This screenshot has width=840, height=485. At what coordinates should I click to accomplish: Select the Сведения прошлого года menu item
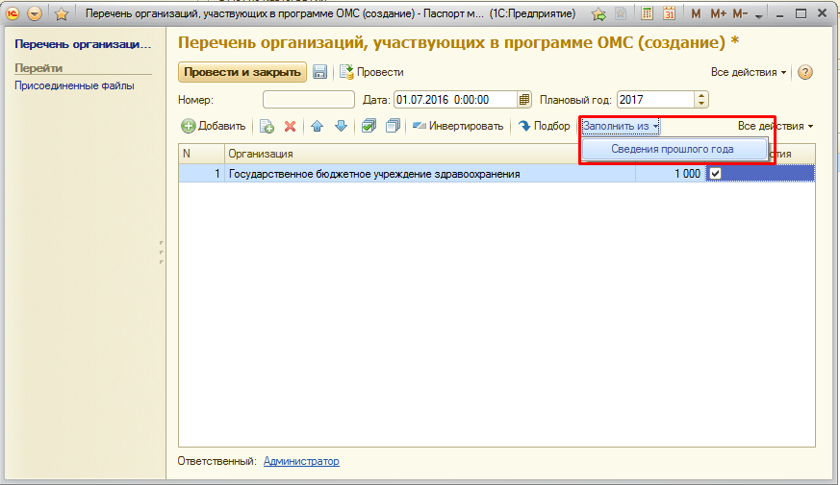(673, 149)
